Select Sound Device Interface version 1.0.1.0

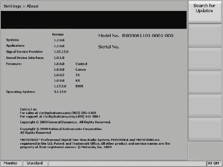coord(59,58)
